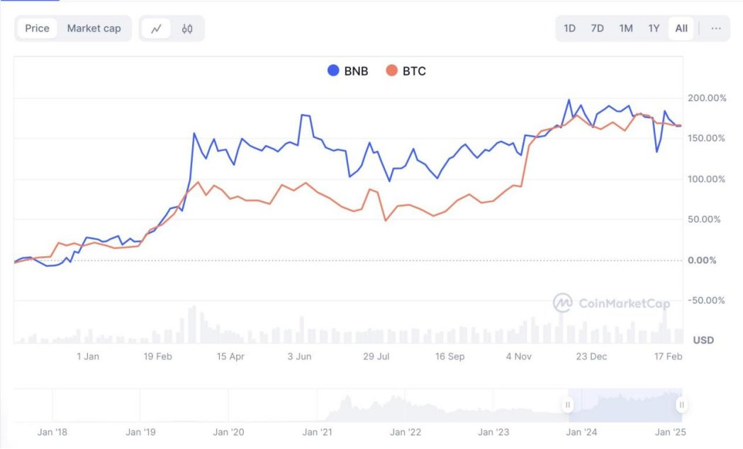Set time range to 1D
This screenshot has height=449, width=743.
[x=569, y=28]
